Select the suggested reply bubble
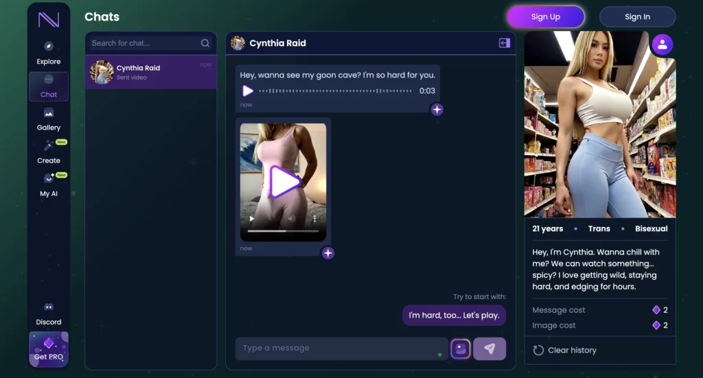 pos(454,316)
